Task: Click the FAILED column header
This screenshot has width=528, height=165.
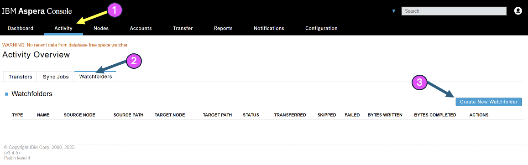Action: coord(352,115)
